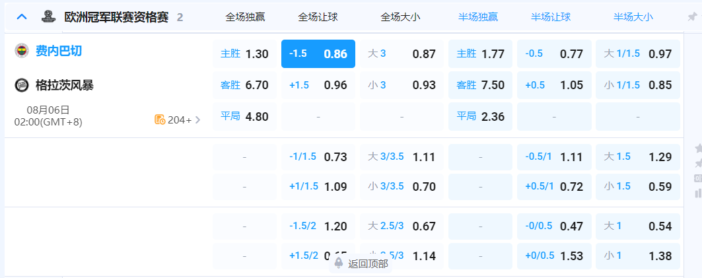Pick the +1/1.5 handicap at 1.09
The width and height of the screenshot is (702, 278).
click(x=318, y=187)
